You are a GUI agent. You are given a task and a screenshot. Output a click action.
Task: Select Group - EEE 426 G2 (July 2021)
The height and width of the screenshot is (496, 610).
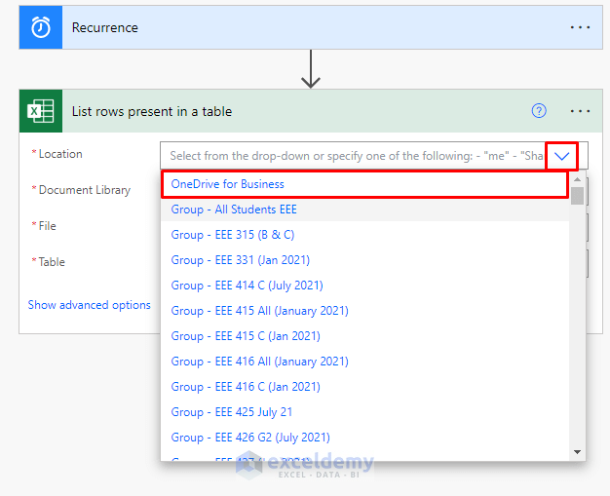point(364,438)
